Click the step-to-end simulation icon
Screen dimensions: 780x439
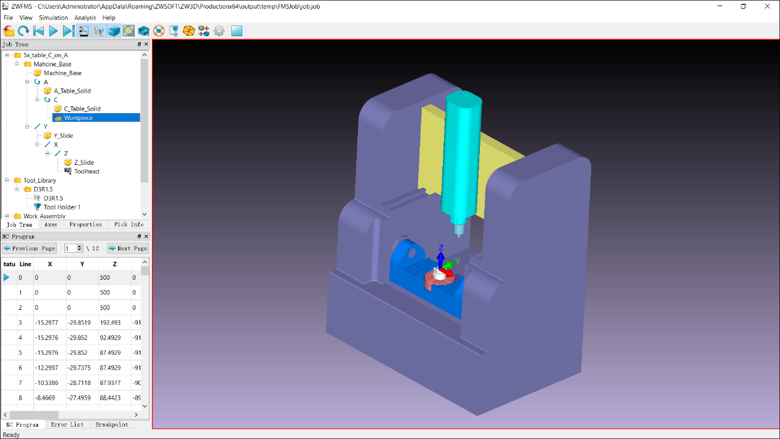click(67, 31)
